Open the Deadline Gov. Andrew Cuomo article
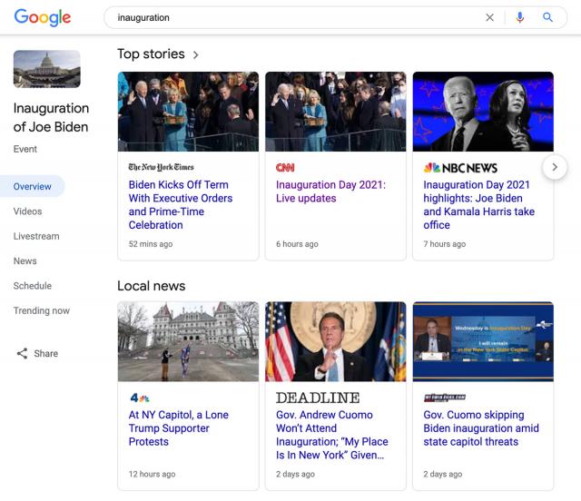581x501 pixels. point(332,435)
